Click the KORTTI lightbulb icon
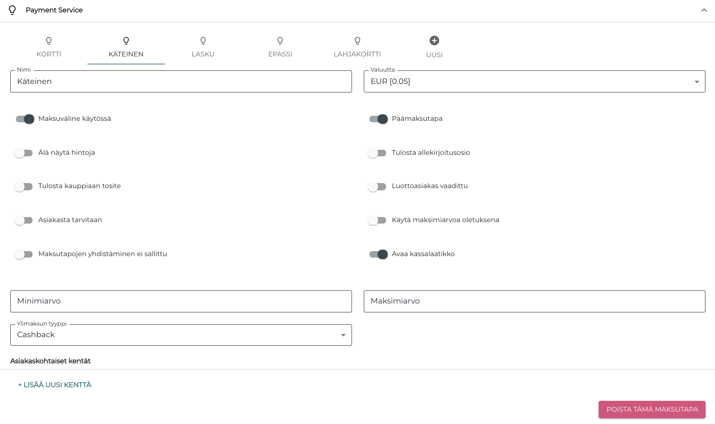Image resolution: width=715 pixels, height=424 pixels. (x=49, y=41)
